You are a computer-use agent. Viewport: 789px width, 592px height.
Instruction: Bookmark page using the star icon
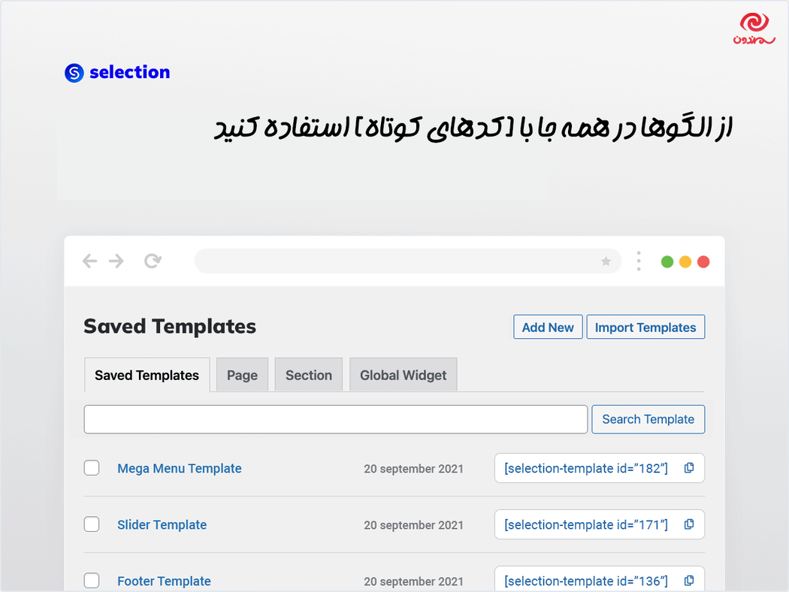(606, 261)
